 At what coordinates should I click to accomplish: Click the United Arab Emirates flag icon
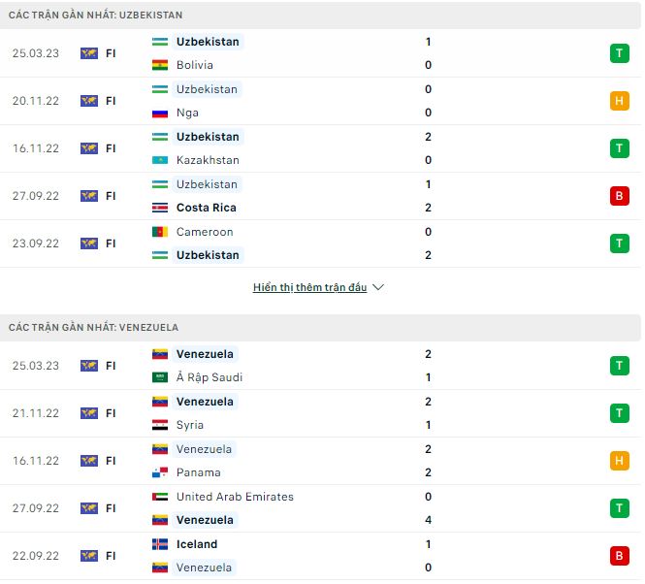160,497
